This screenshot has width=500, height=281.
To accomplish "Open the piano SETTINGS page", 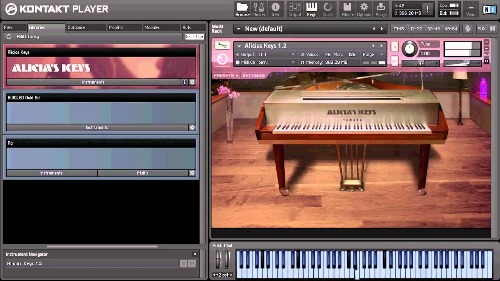I will [x=254, y=76].
